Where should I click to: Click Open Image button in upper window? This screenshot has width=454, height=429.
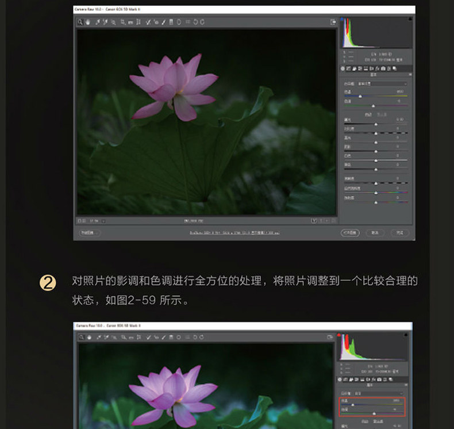(350, 232)
